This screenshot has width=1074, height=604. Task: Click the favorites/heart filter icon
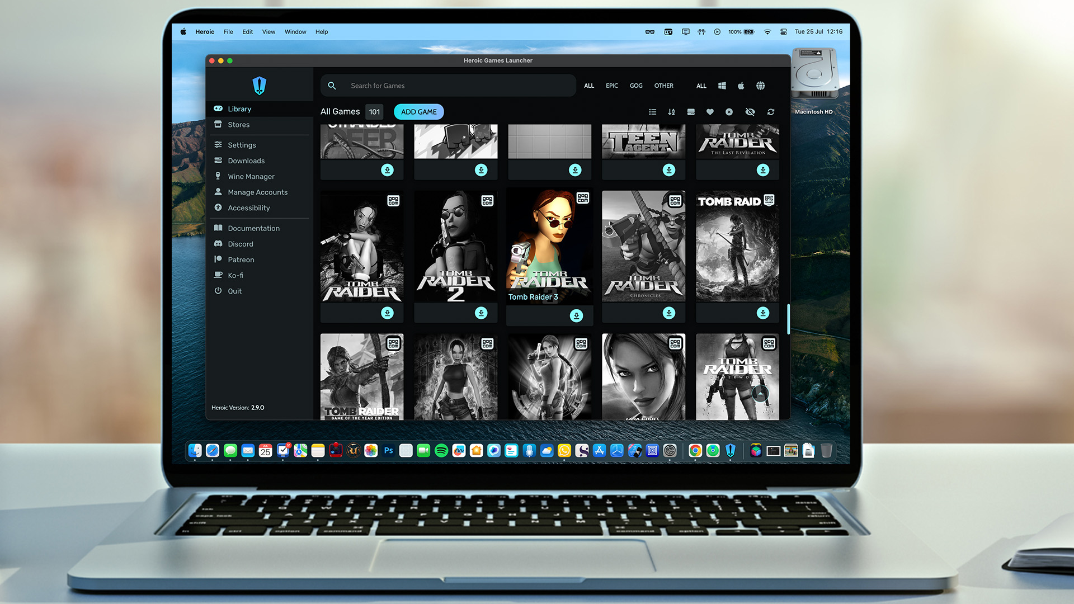coord(710,111)
